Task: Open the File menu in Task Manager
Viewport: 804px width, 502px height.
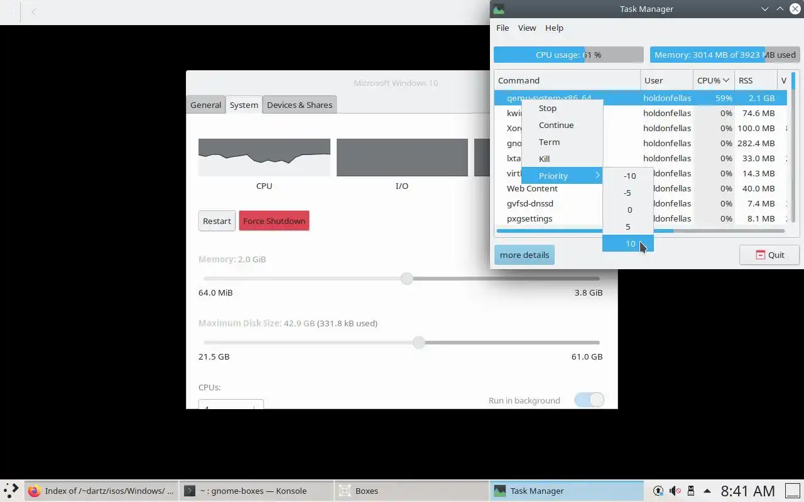Action: click(x=503, y=28)
